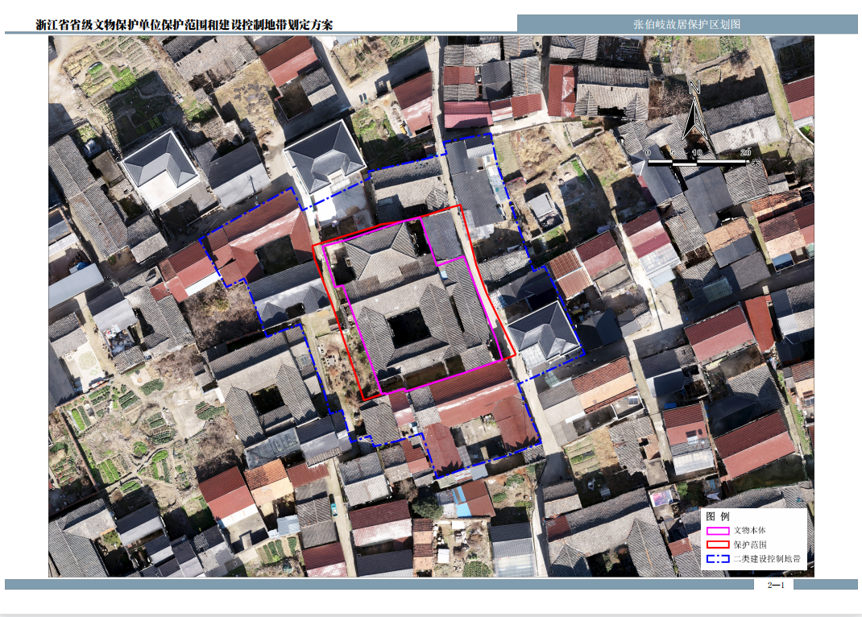Screen dimensions: 862x617
Task: Click the gray footer bar left of page number
Action: pyautogui.click(x=379, y=585)
